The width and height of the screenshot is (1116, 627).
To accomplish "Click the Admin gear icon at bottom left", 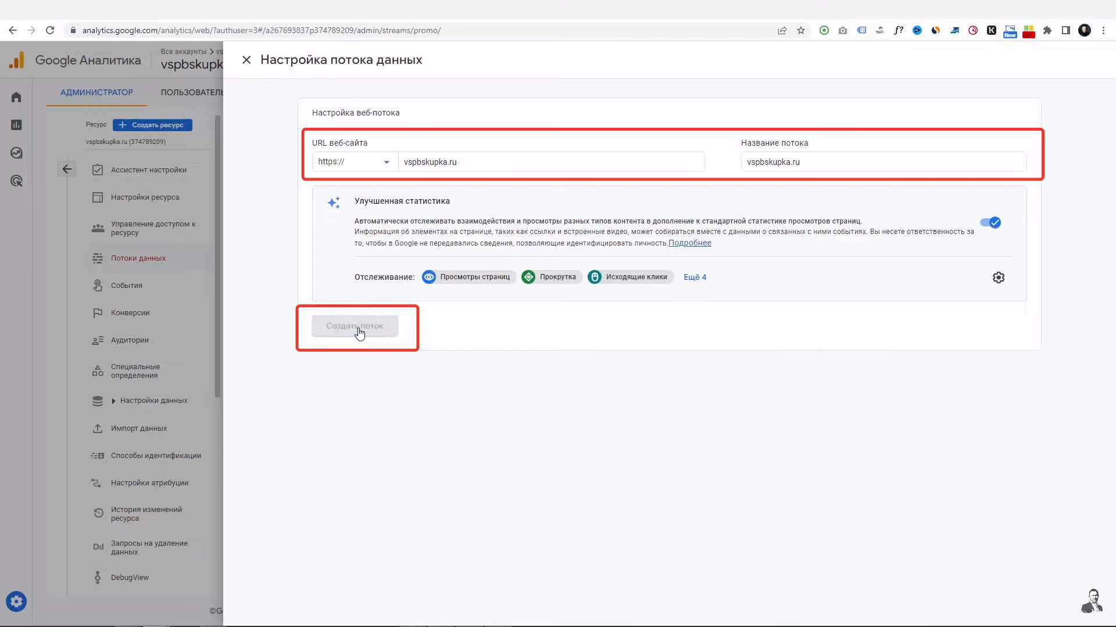I will pos(16,601).
